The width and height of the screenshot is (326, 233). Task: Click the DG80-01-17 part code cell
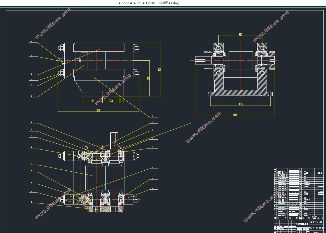282,183
